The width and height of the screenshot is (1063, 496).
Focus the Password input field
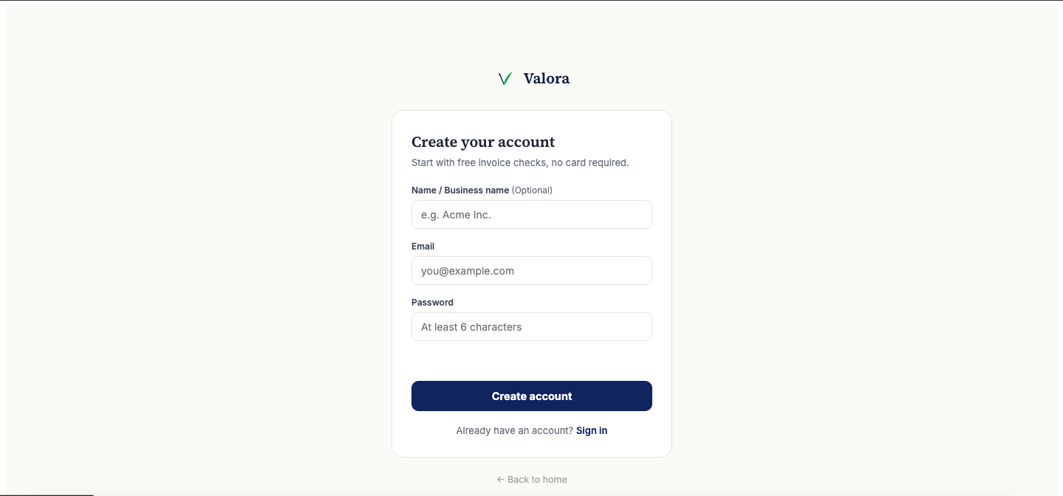click(532, 327)
